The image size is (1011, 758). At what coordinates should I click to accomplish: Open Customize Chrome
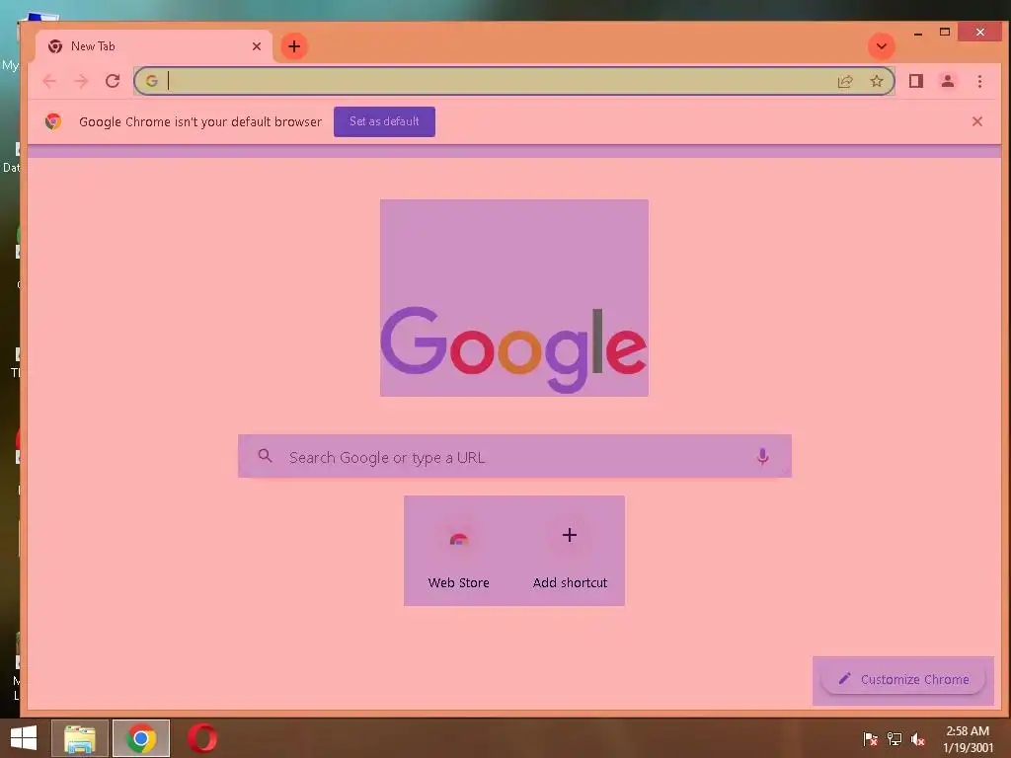click(x=903, y=679)
